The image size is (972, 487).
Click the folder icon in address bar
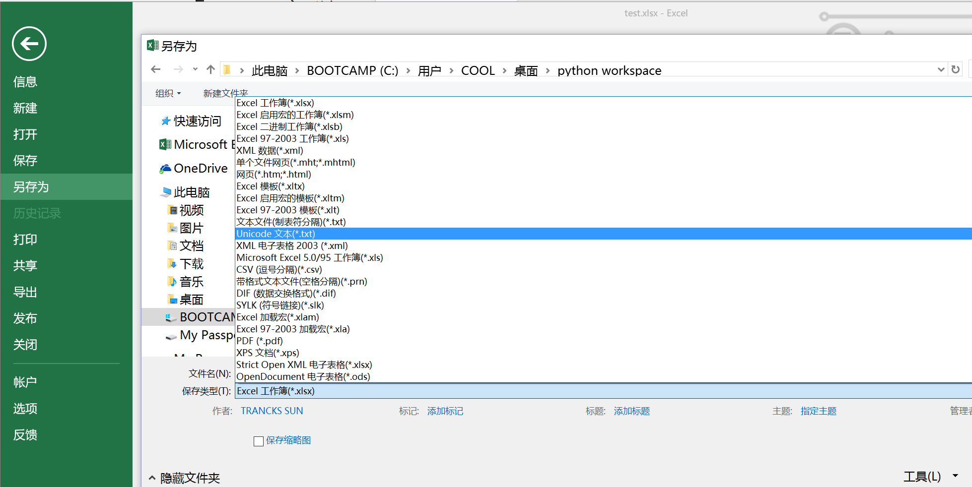[x=227, y=70]
